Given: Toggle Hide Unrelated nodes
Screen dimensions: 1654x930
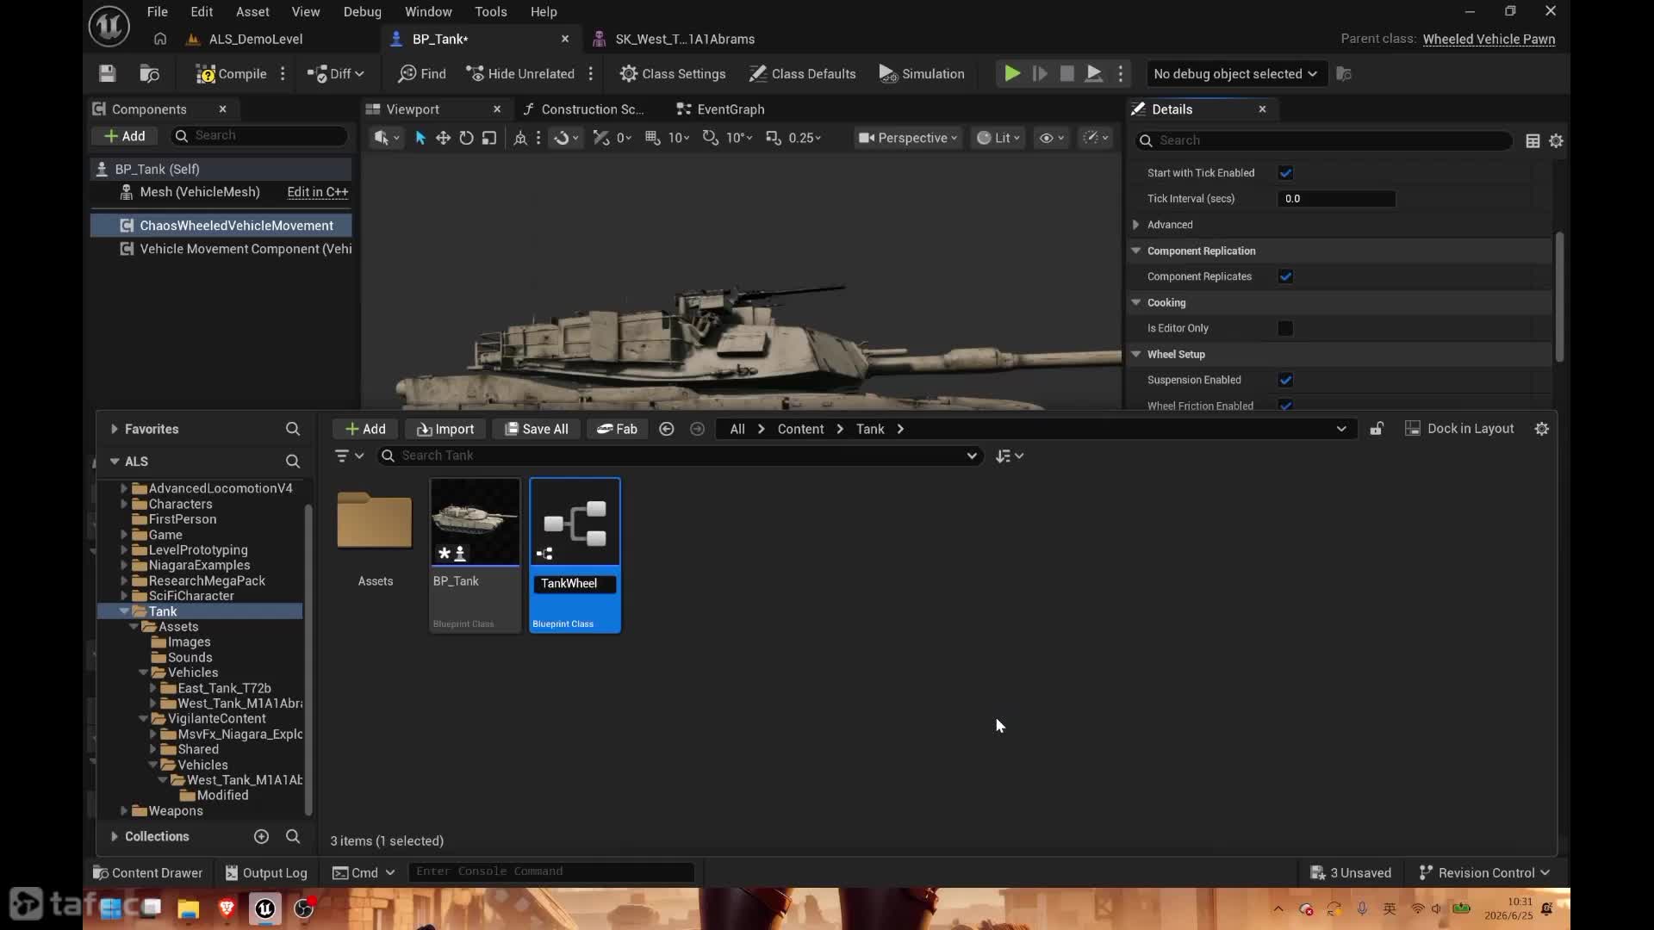Looking at the screenshot, I should point(520,74).
